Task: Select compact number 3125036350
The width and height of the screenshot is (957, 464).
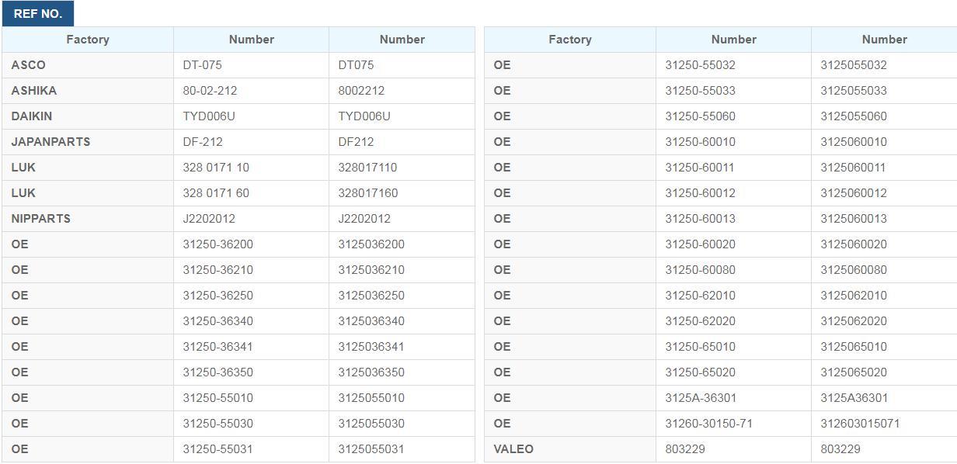Action: pos(371,372)
